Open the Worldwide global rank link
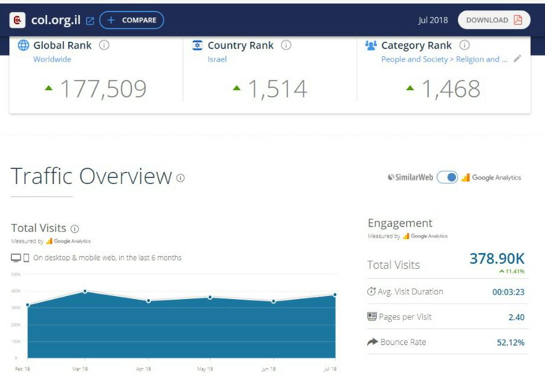 click(x=52, y=59)
